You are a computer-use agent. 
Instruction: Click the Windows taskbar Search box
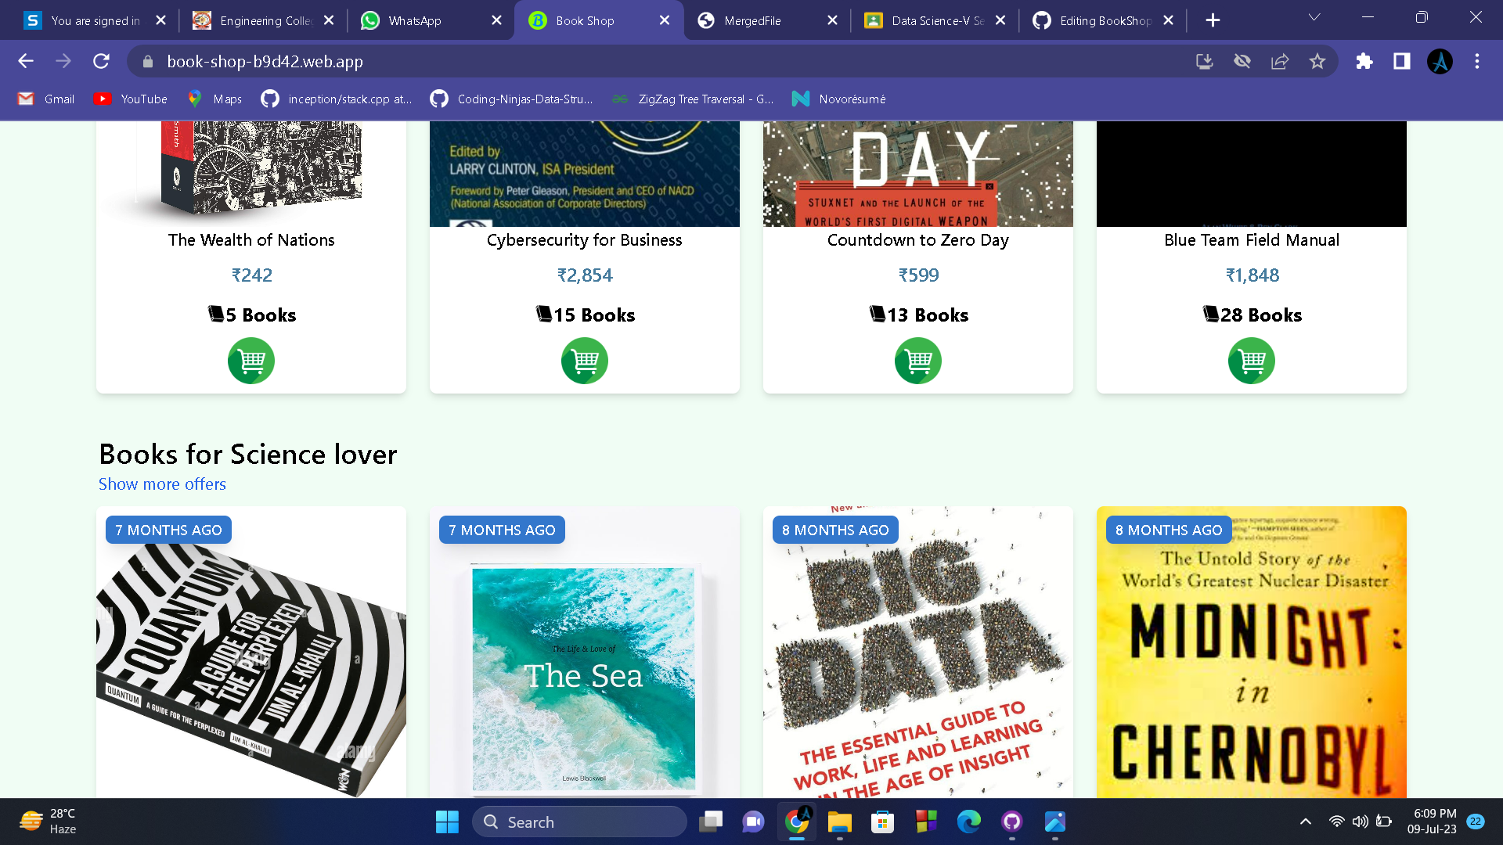[579, 822]
